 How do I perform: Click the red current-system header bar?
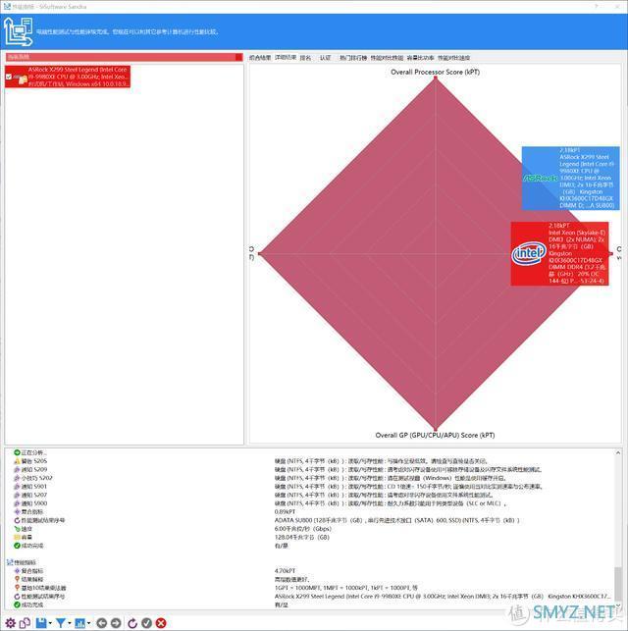124,57
